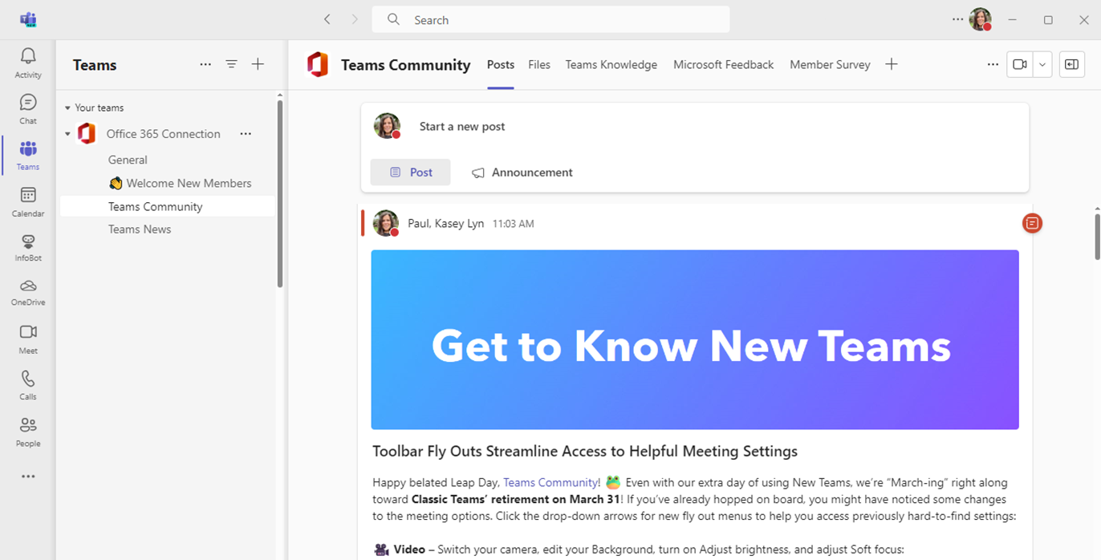Collapse the Your teams section
Screen dimensions: 1101x560
[68, 108]
